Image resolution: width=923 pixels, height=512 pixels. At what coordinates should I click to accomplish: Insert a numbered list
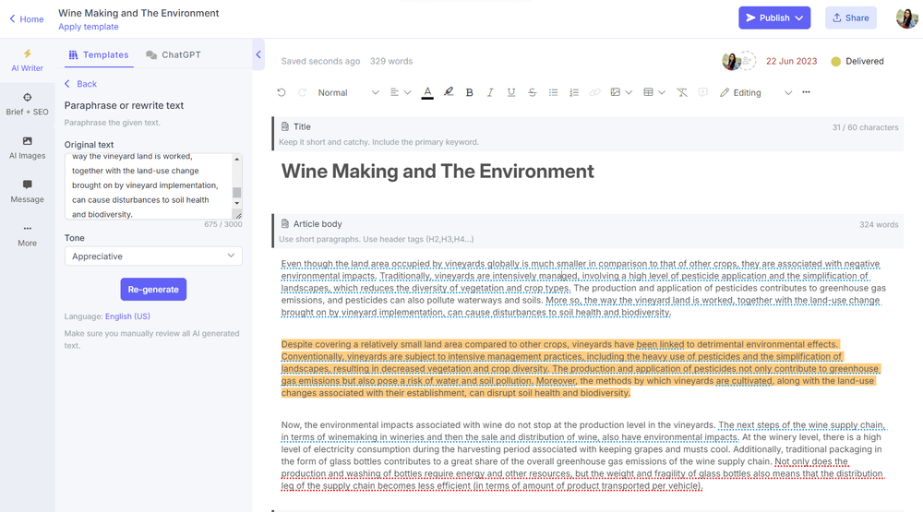[x=574, y=92]
